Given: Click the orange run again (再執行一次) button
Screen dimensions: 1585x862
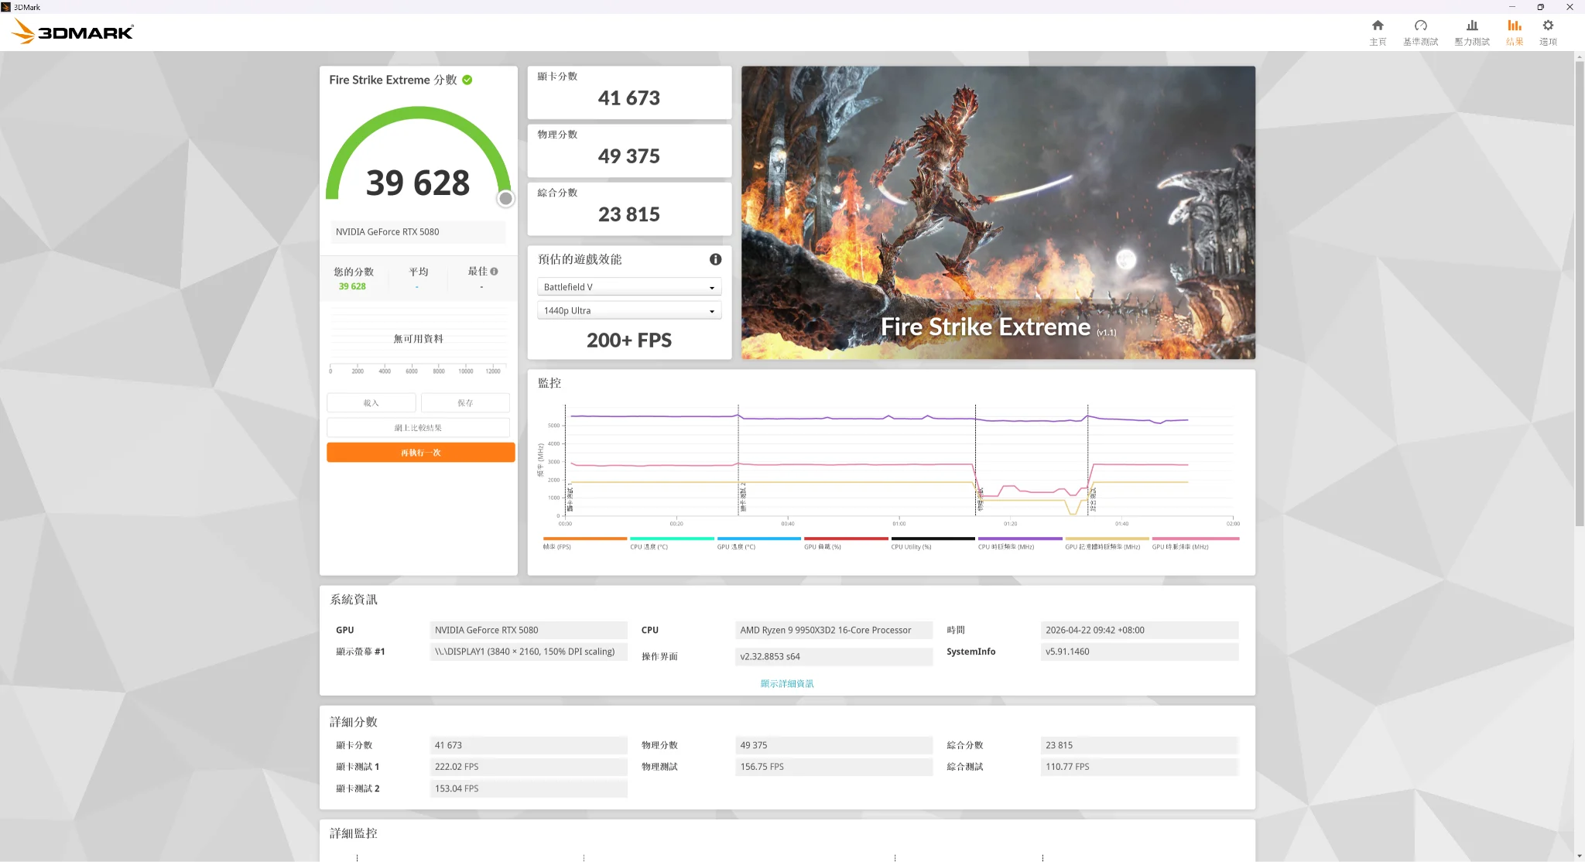Looking at the screenshot, I should 420,453.
